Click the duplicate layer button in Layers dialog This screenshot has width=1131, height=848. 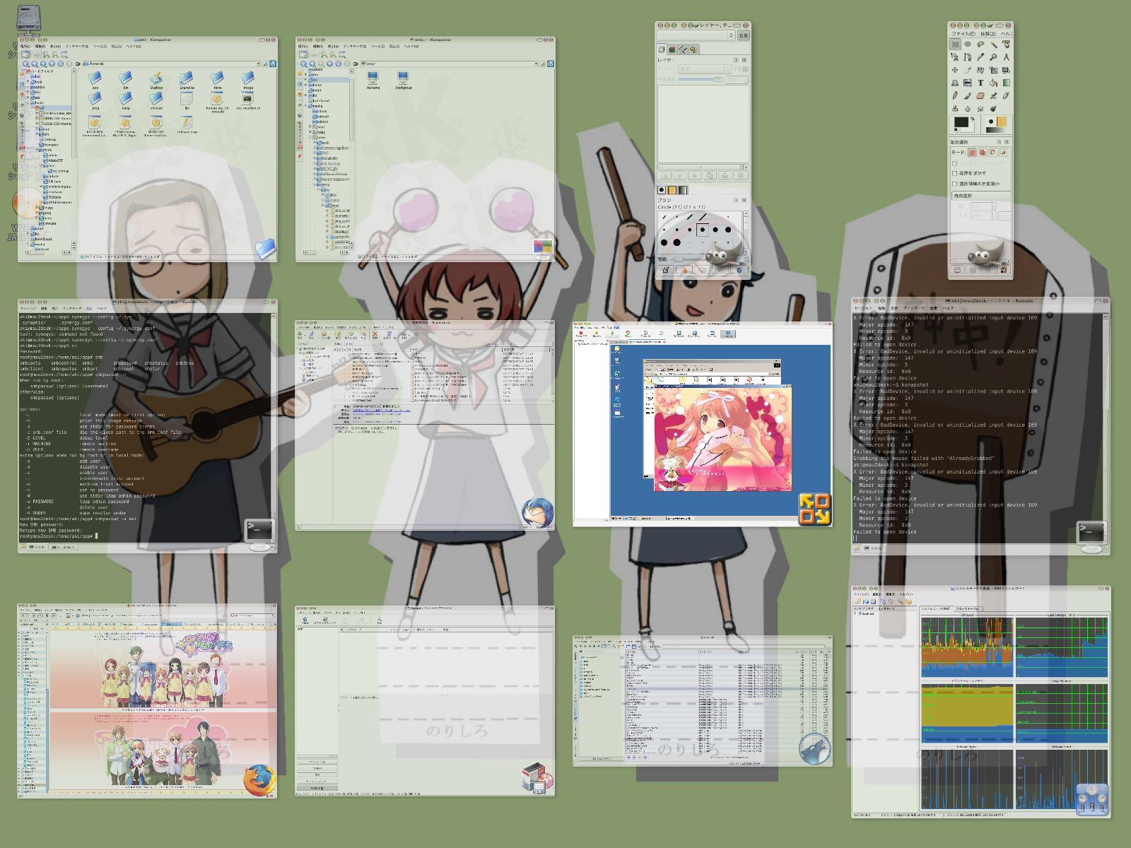710,175
